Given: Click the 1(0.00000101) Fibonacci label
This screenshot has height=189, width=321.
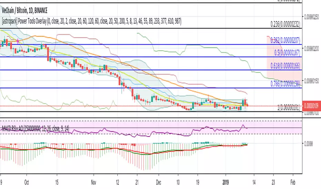Looking at the screenshot, I should coord(289,107).
